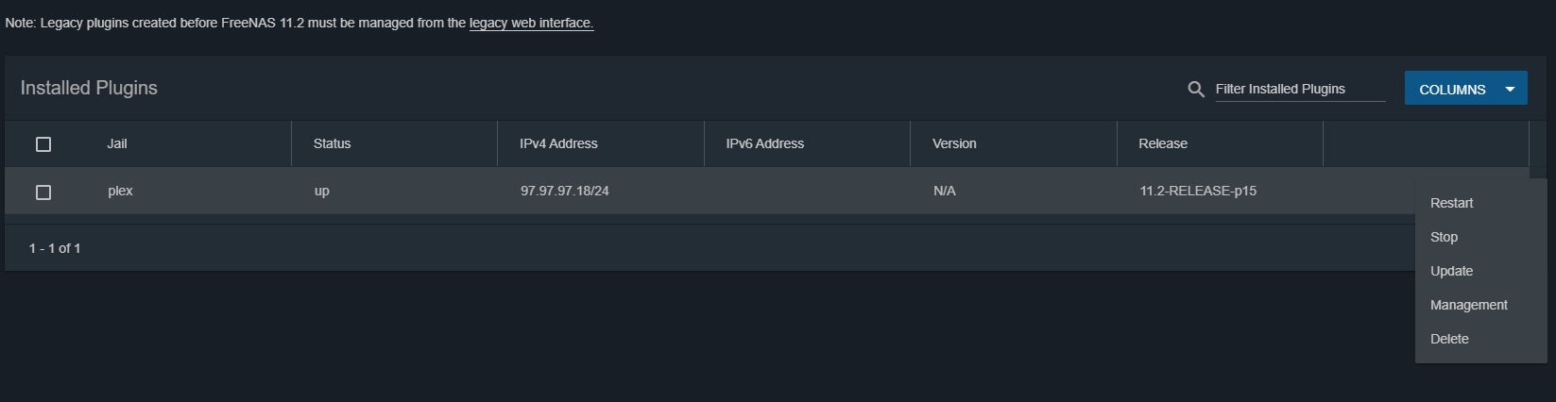Focus the Filter Installed Plugins field
The image size is (1556, 402).
pyautogui.click(x=1299, y=89)
